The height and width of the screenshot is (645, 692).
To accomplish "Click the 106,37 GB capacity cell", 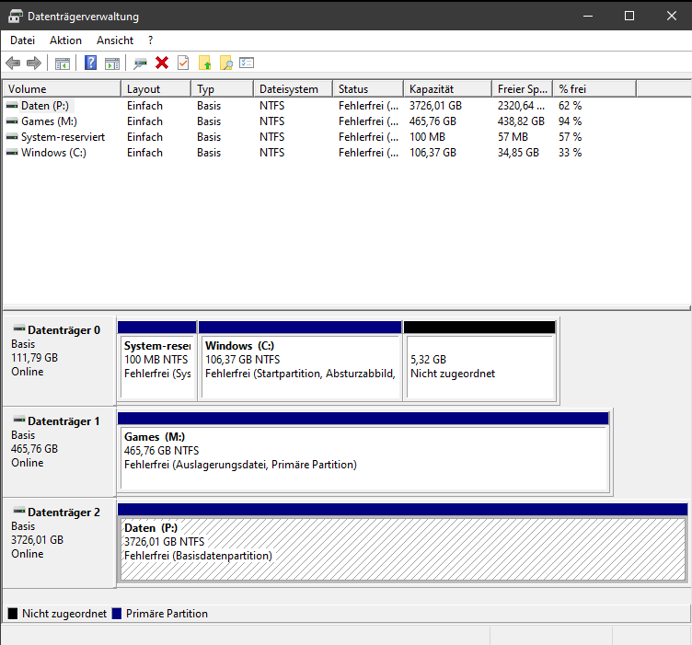I will (432, 153).
